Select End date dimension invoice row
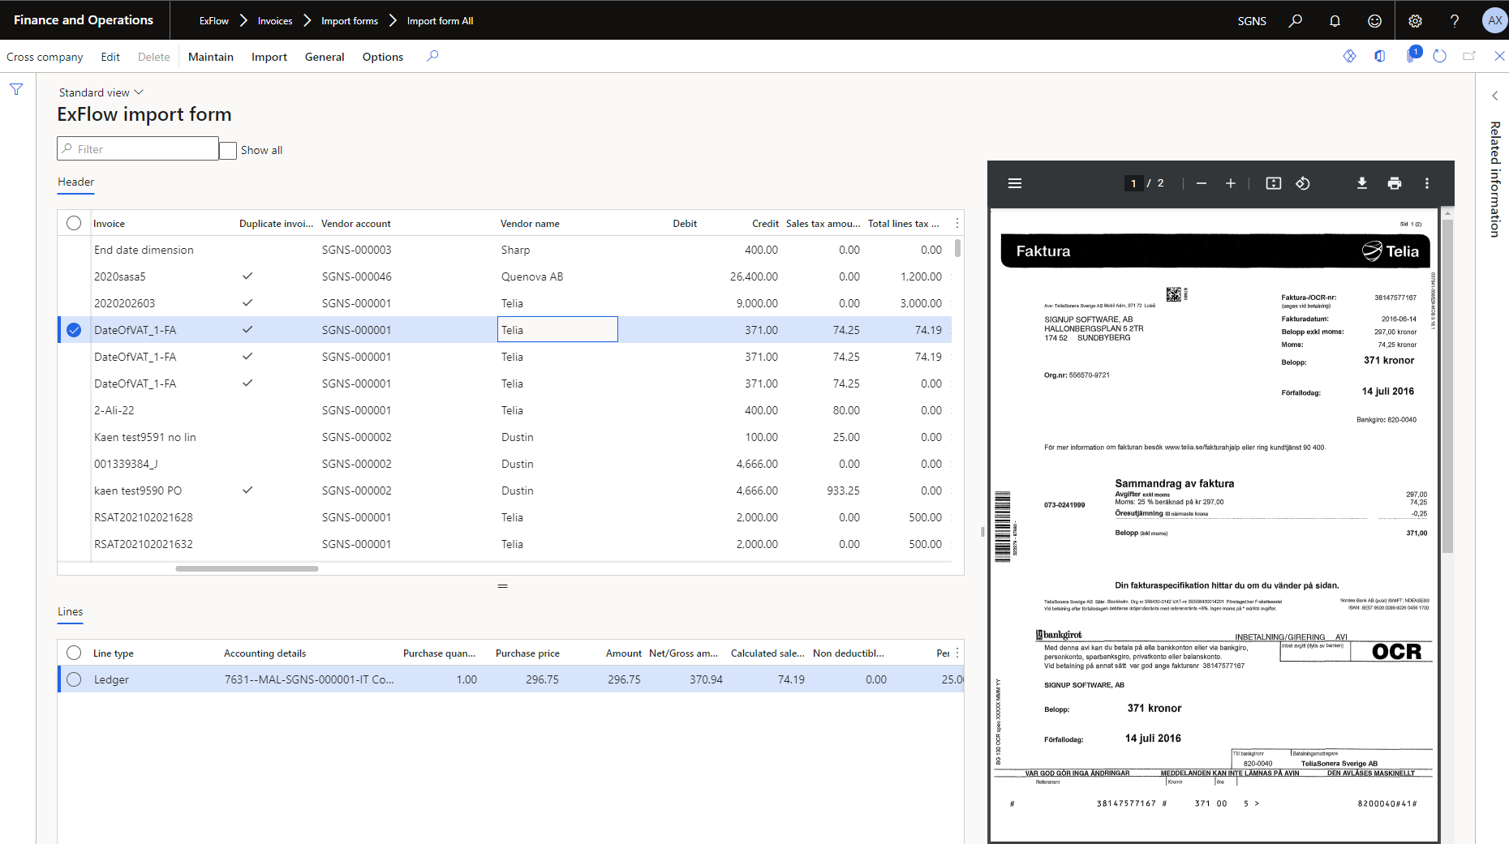The image size is (1509, 844). (x=505, y=250)
